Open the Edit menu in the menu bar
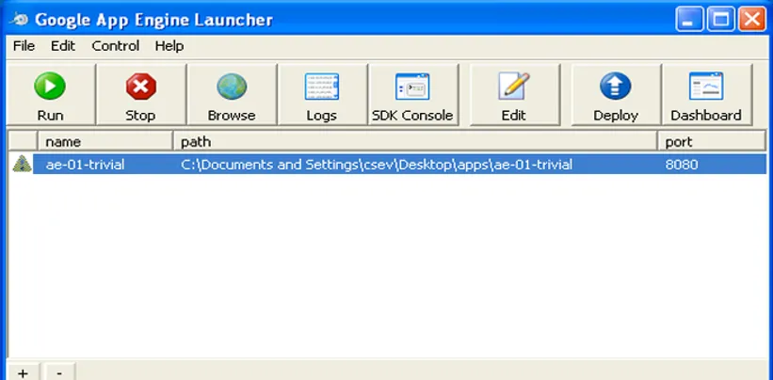Image resolution: width=773 pixels, height=380 pixels. pos(62,46)
